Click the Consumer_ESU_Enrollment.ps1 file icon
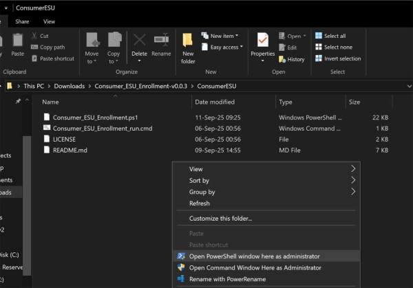 [x=47, y=117]
